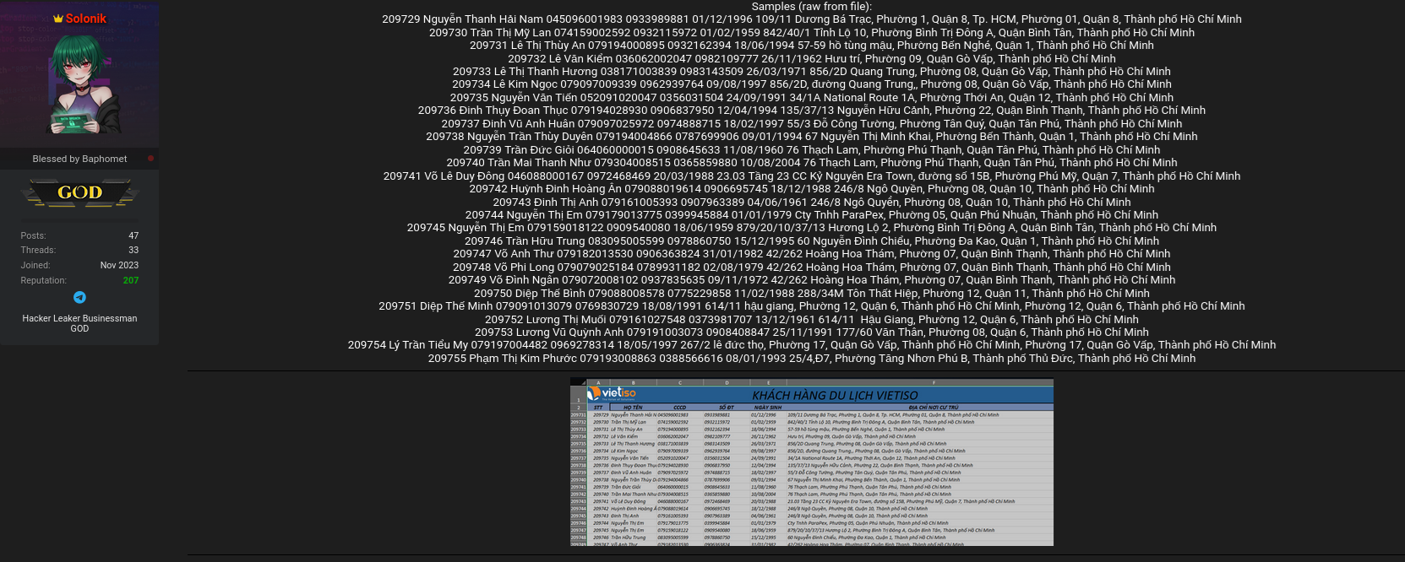
Task: Click the green reputation score 207
Action: tap(130, 280)
